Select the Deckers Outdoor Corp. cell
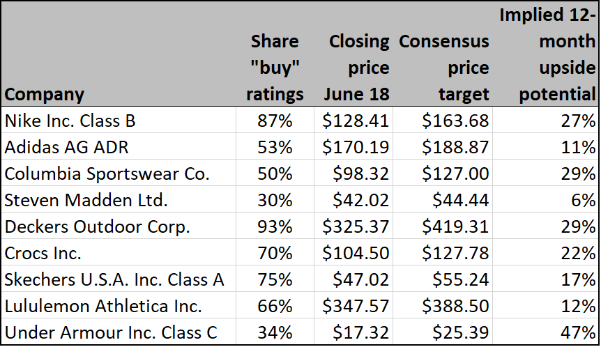 point(98,227)
